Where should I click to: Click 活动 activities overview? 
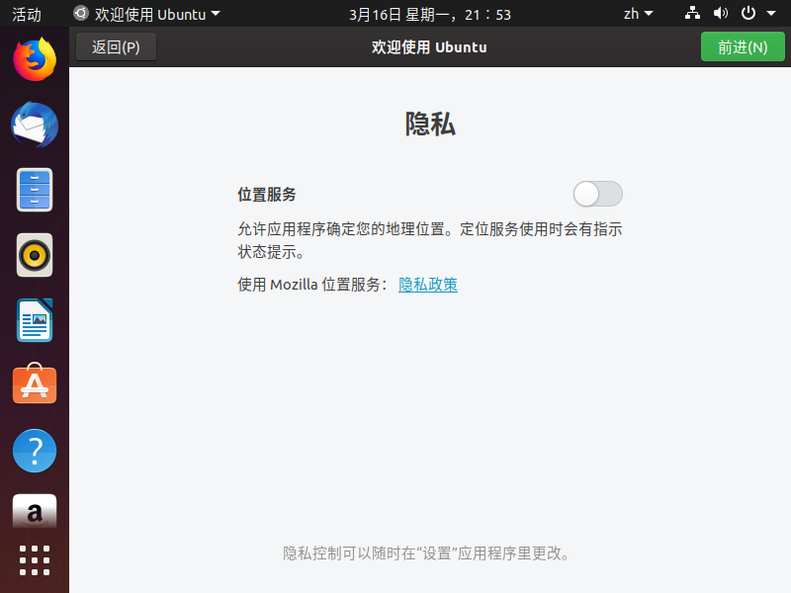27,14
